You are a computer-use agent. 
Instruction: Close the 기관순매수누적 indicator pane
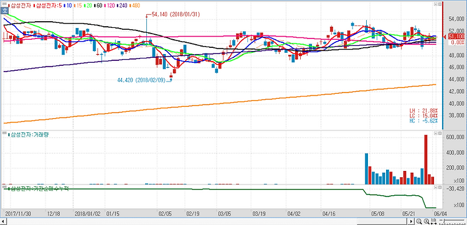coord(439,188)
